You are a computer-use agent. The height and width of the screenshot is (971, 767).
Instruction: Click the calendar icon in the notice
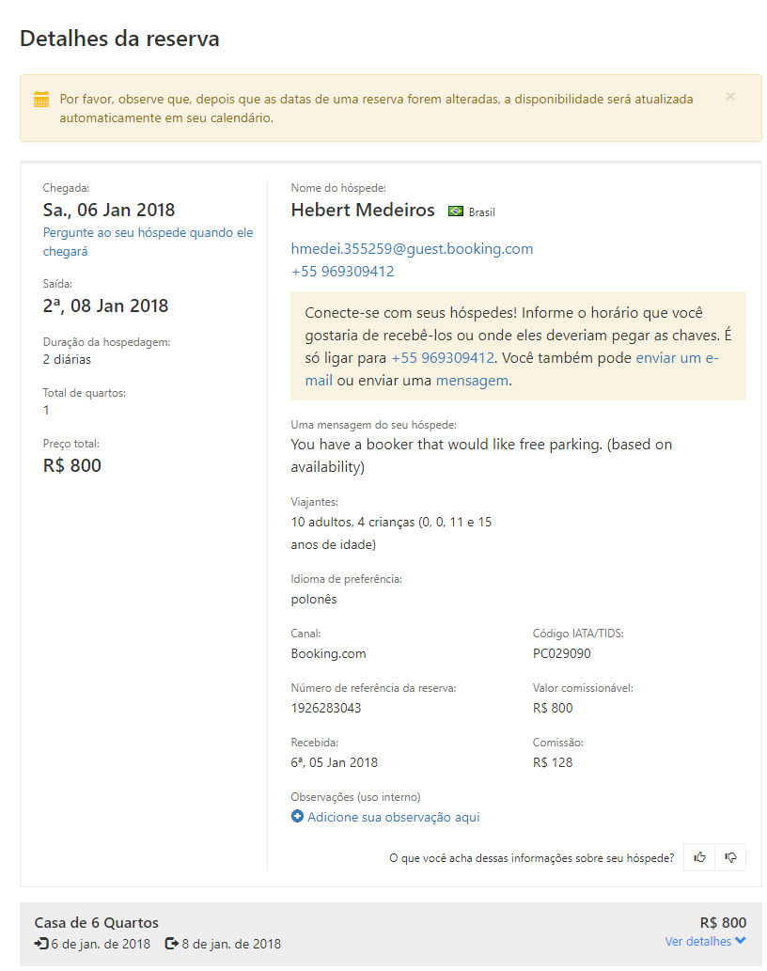(41, 100)
